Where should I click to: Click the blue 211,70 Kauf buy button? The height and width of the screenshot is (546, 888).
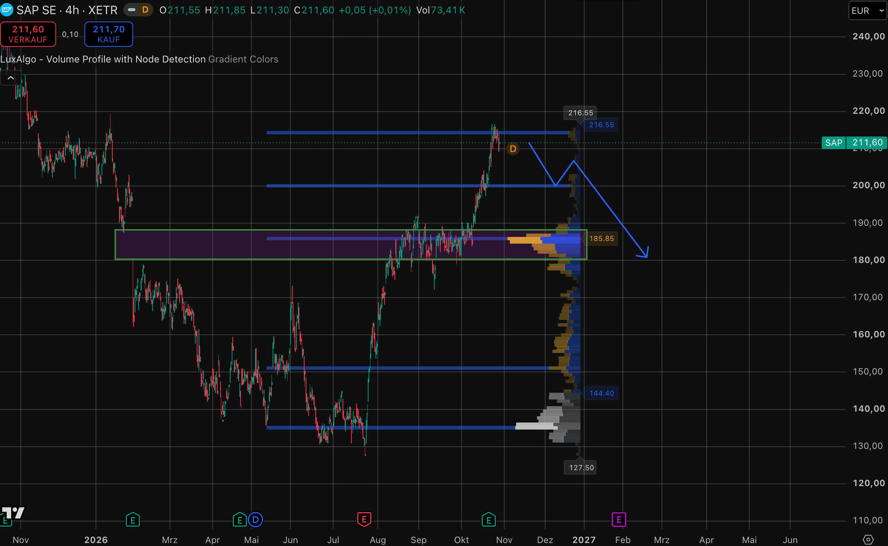click(x=109, y=34)
